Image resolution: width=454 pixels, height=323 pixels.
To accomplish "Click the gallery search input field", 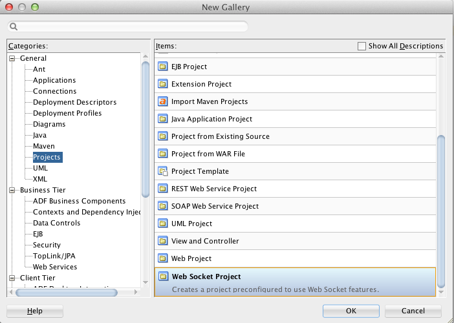I will (x=129, y=27).
